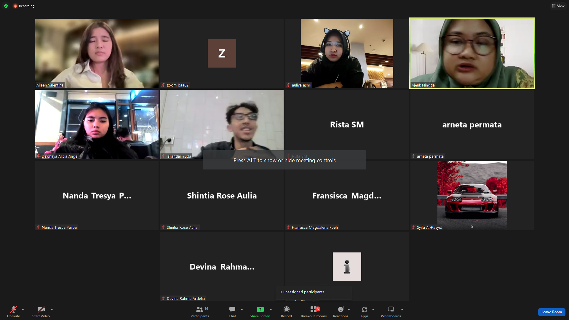Viewport: 569px width, 320px height.
Task: Click the green Share Screen icon
Action: point(260,309)
